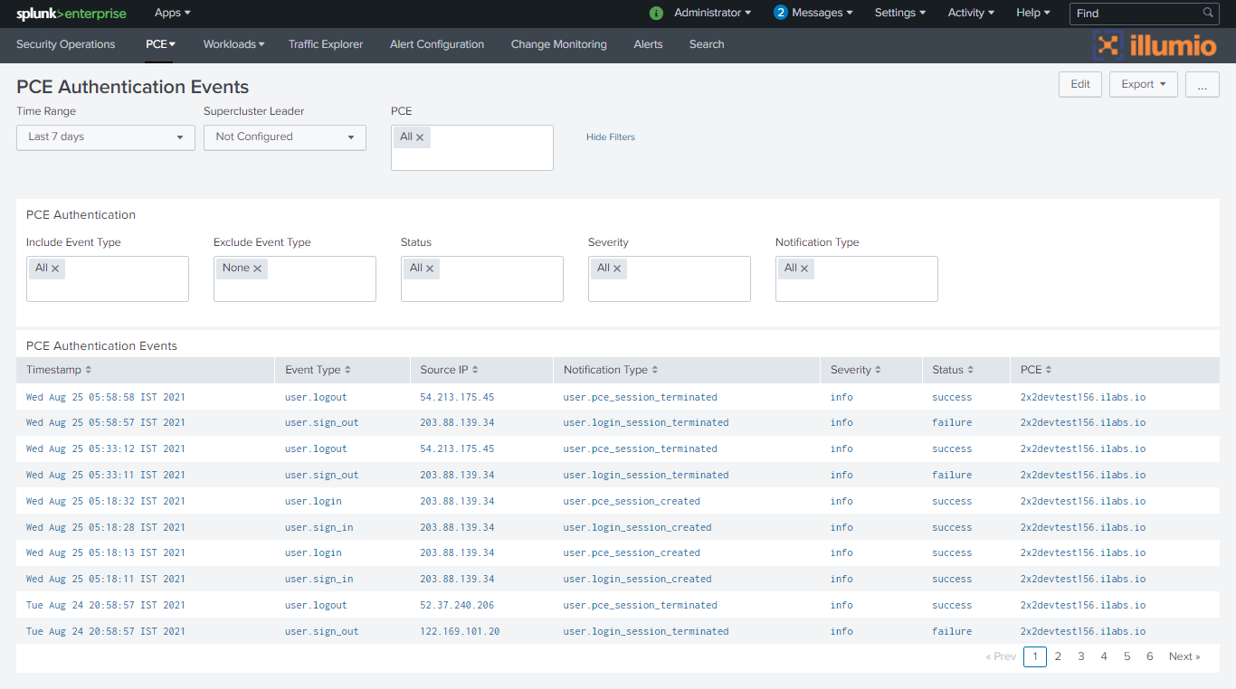Open the Workloads navigation menu

(233, 44)
